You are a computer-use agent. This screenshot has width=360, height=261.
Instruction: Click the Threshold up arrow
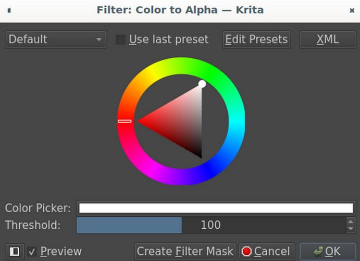click(350, 221)
